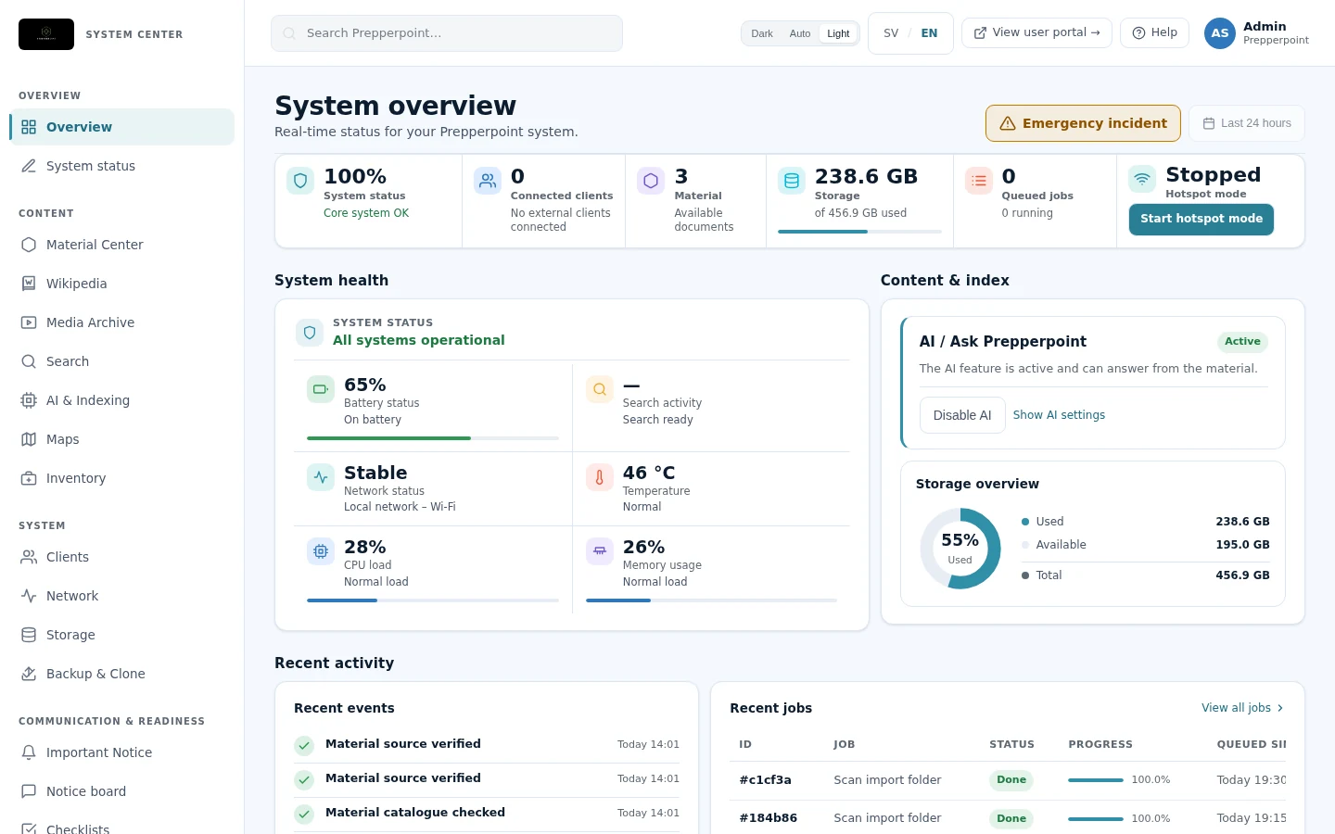Select the Light theme option
The image size is (1335, 834).
(x=838, y=33)
